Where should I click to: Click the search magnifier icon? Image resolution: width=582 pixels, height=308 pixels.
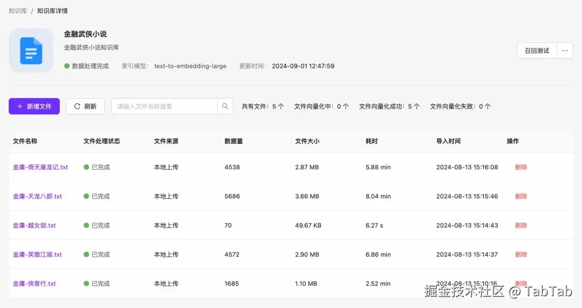tap(225, 107)
